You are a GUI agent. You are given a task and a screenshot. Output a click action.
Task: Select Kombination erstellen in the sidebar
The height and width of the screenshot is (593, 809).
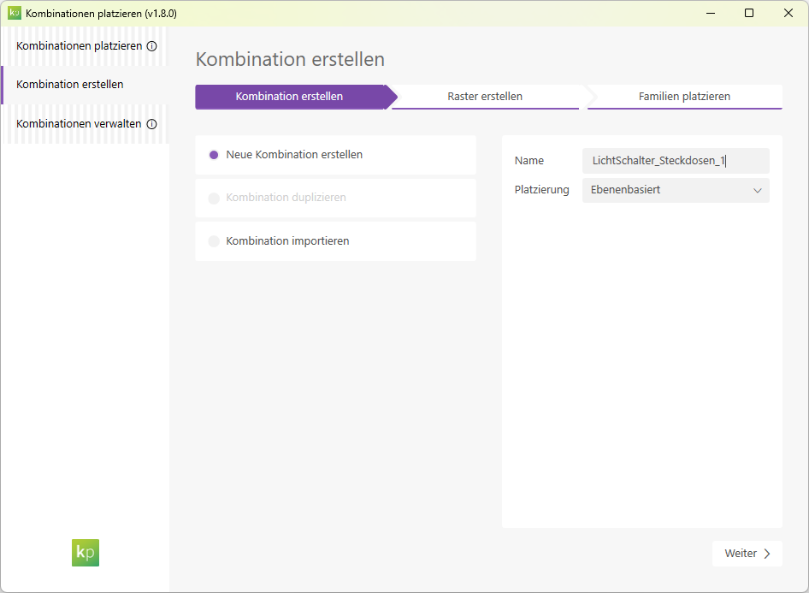(x=70, y=85)
